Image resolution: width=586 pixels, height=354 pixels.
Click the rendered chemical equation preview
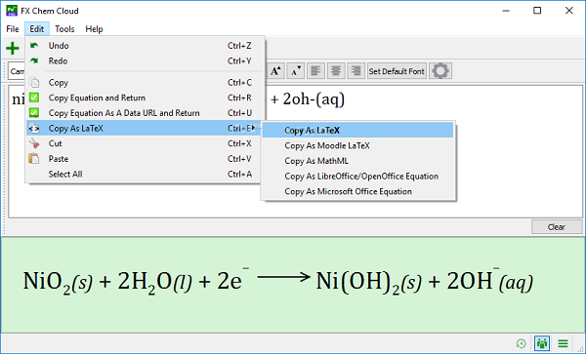277,281
